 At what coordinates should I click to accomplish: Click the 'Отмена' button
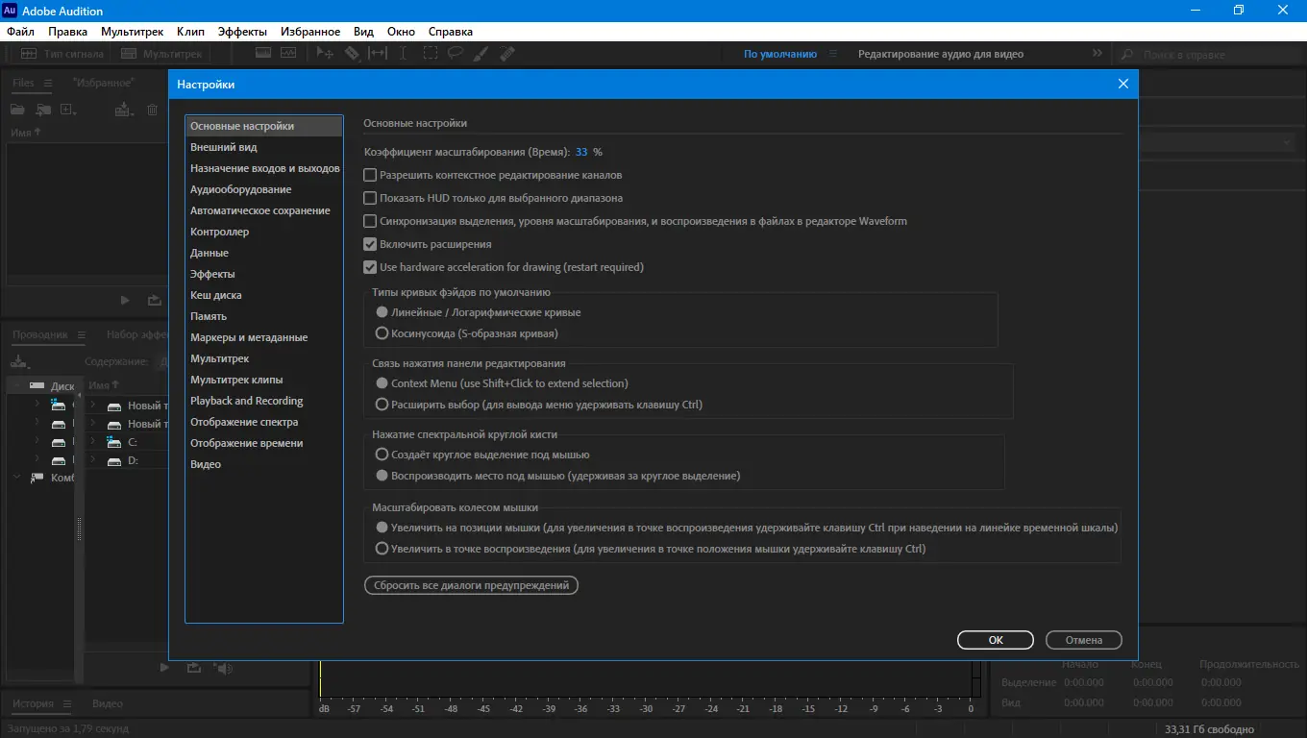[1083, 640]
